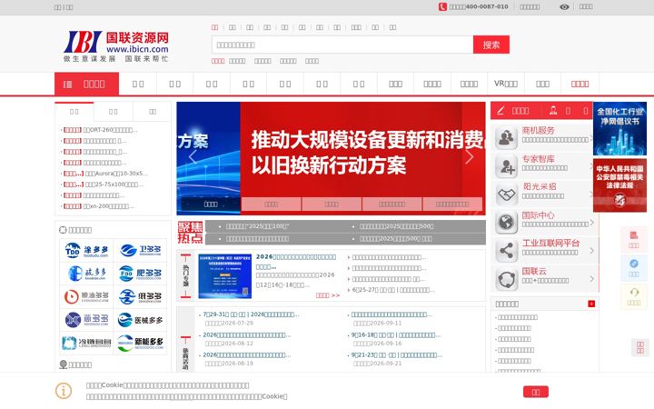Go to previous banner slide arrow

coord(193,157)
